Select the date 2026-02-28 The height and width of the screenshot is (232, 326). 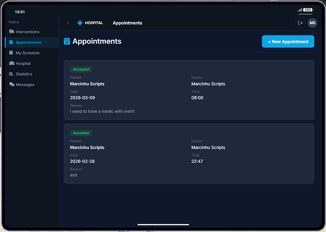(x=82, y=161)
